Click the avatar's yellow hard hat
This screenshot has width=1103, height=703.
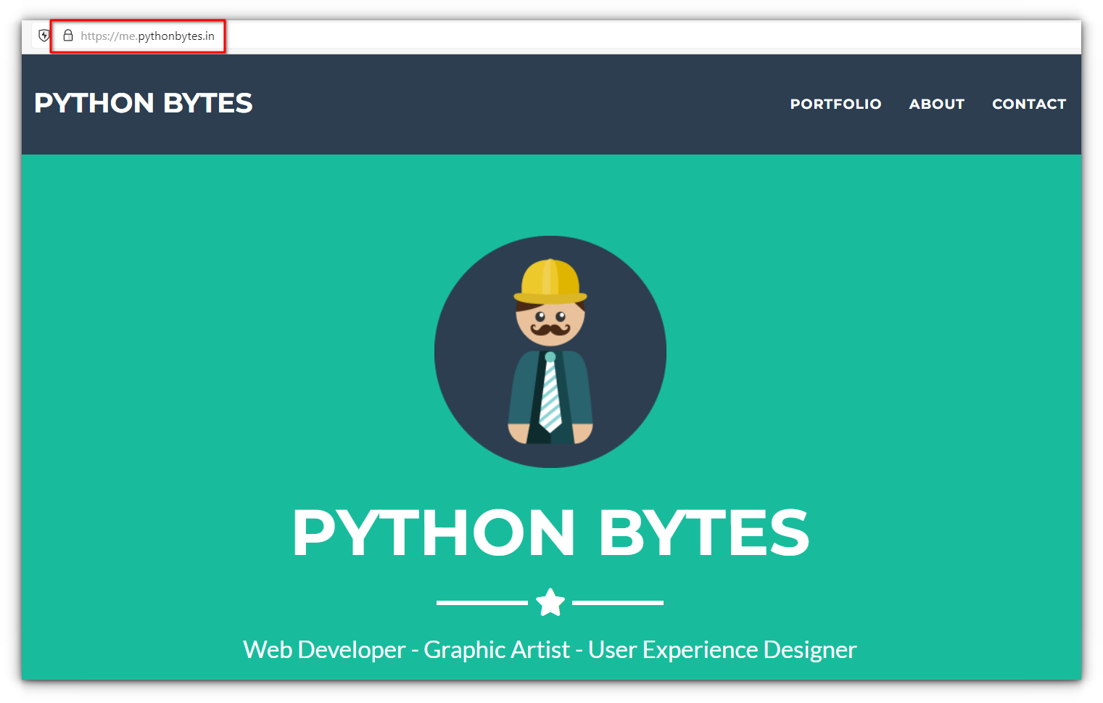click(550, 281)
